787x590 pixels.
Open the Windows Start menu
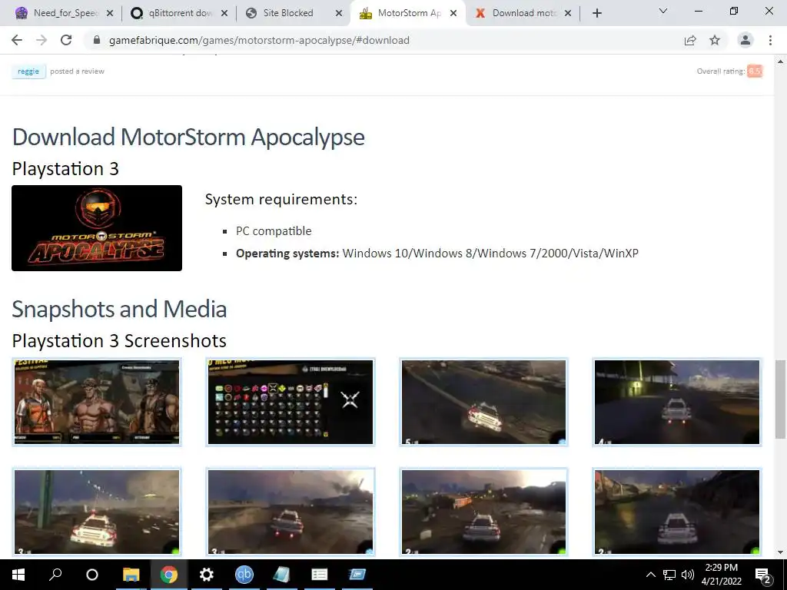[18, 575]
